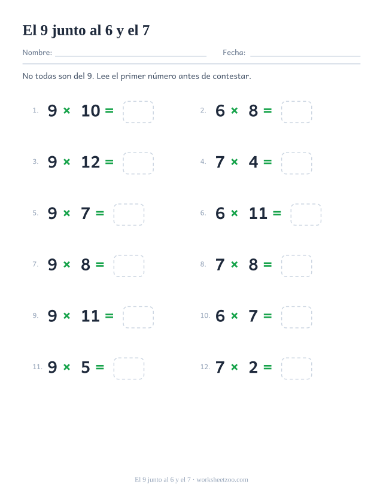Click the answer box for 9 × 11
This screenshot has width=383, height=496.
click(138, 317)
